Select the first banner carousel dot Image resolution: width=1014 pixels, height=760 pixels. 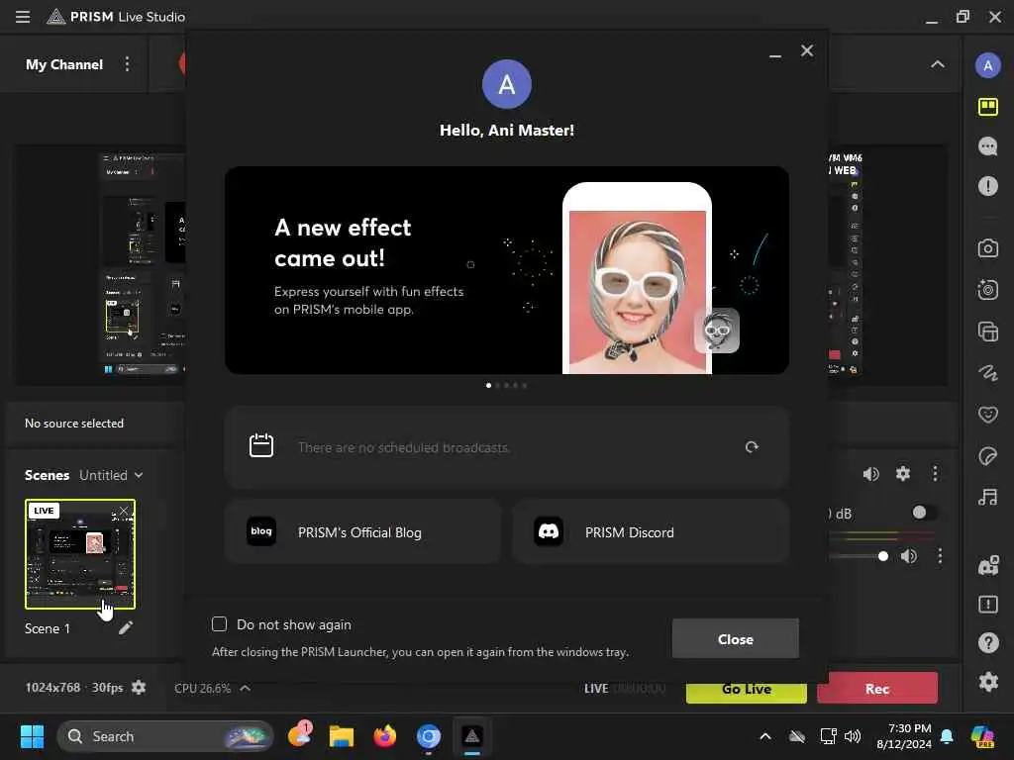pyautogui.click(x=488, y=385)
